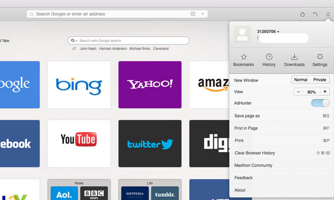Click the Tabs label at left
This screenshot has width=334, height=200.
[5, 40]
